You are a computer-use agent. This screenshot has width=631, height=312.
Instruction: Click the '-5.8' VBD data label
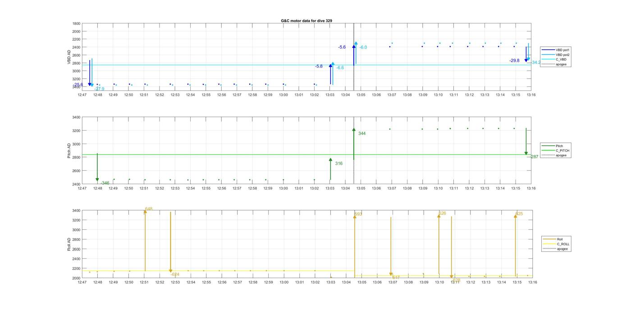coord(319,66)
